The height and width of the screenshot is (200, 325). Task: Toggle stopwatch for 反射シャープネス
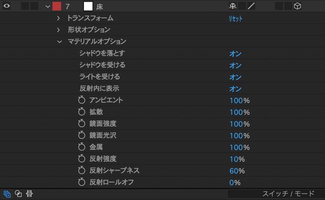82,170
